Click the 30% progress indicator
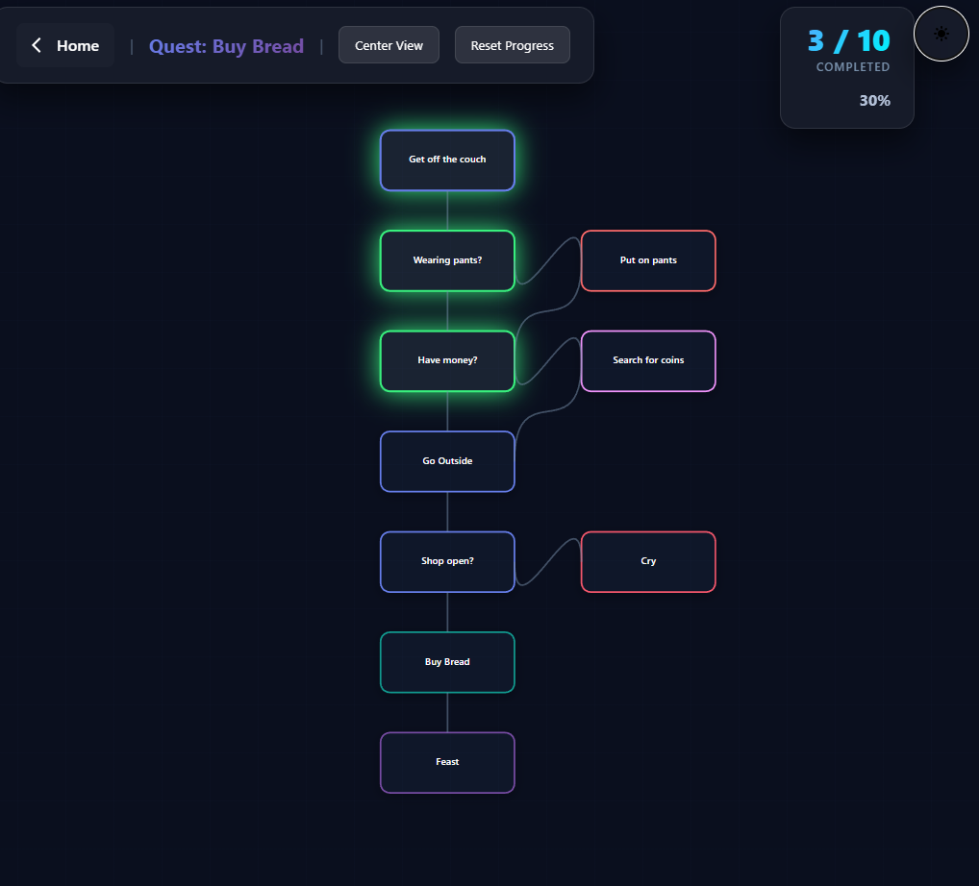 tap(874, 100)
